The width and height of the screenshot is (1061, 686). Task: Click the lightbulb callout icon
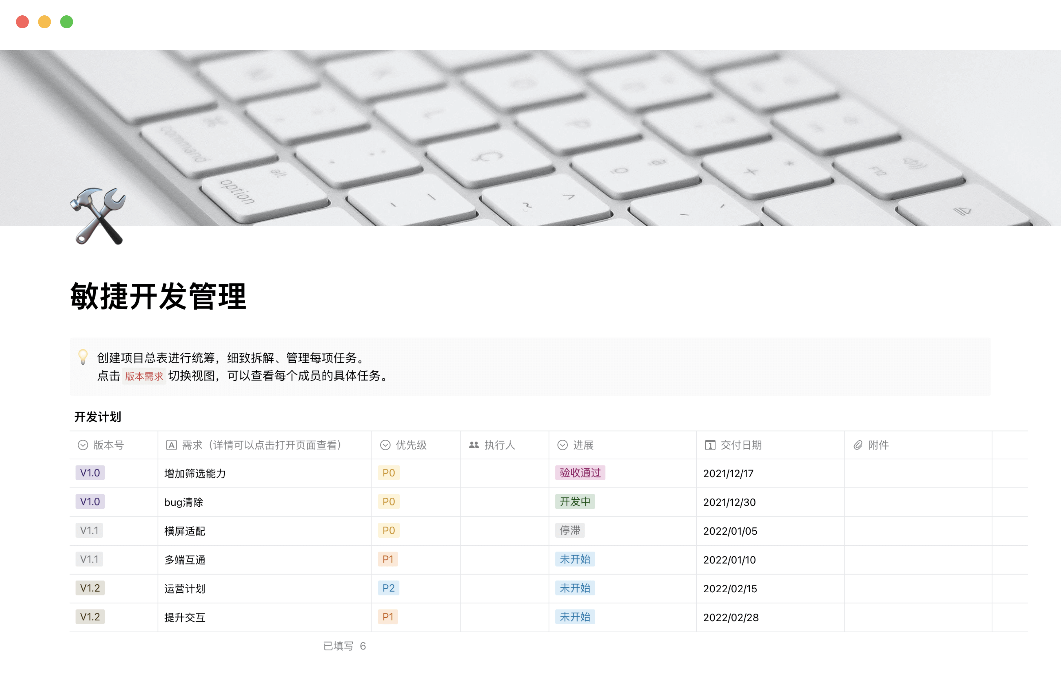(83, 357)
